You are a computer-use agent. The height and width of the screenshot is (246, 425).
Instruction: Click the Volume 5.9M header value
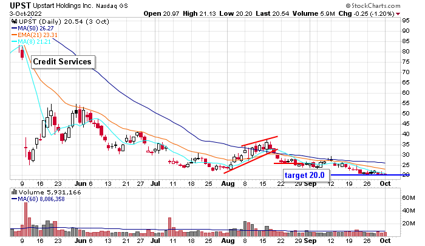coord(314,13)
